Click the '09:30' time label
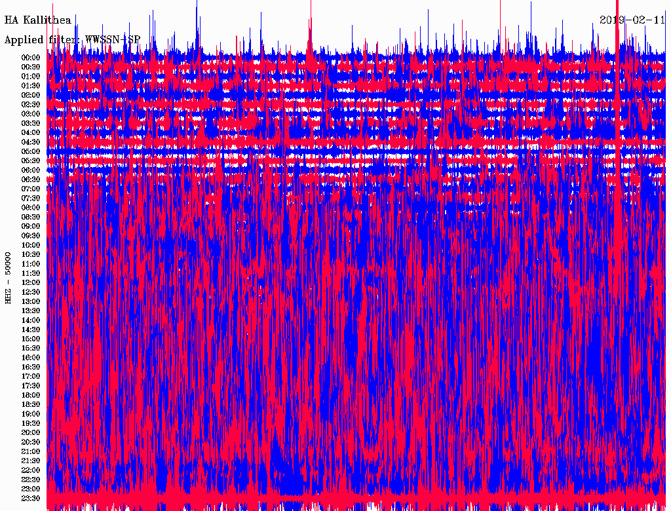The image size is (671, 511). [31, 236]
